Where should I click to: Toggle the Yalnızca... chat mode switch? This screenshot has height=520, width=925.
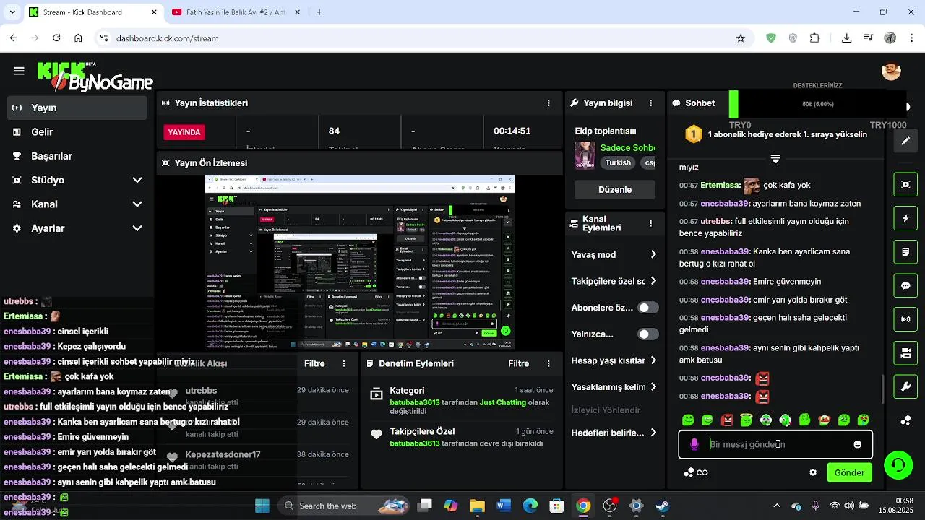(648, 334)
